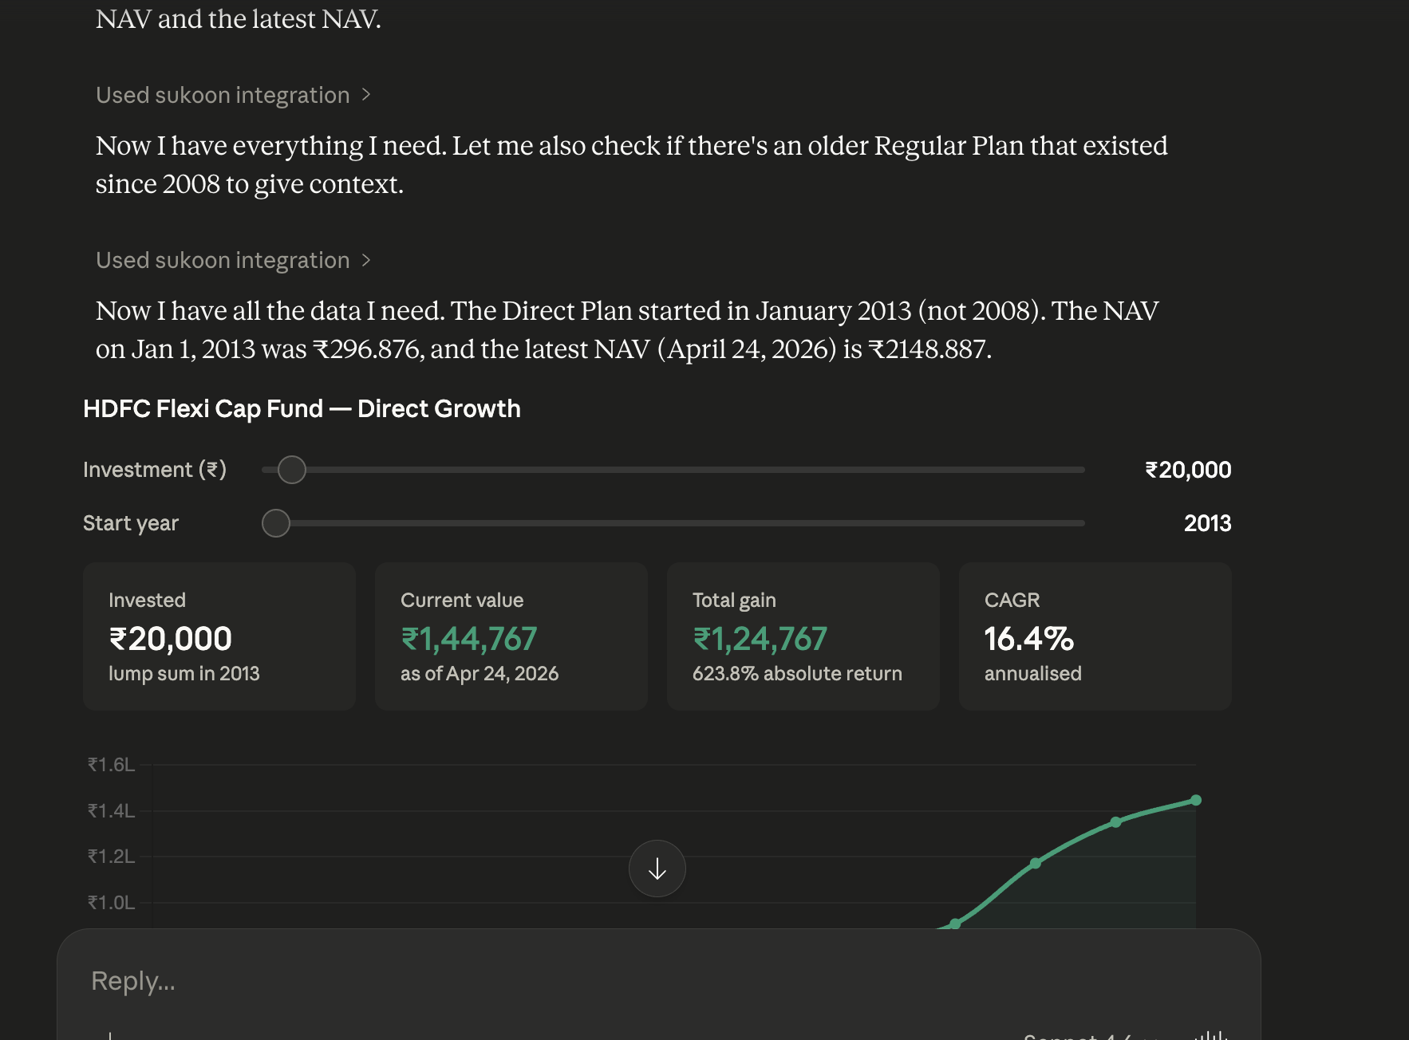
Task: Click the scroll-to-bottom down arrow button
Action: point(657,869)
